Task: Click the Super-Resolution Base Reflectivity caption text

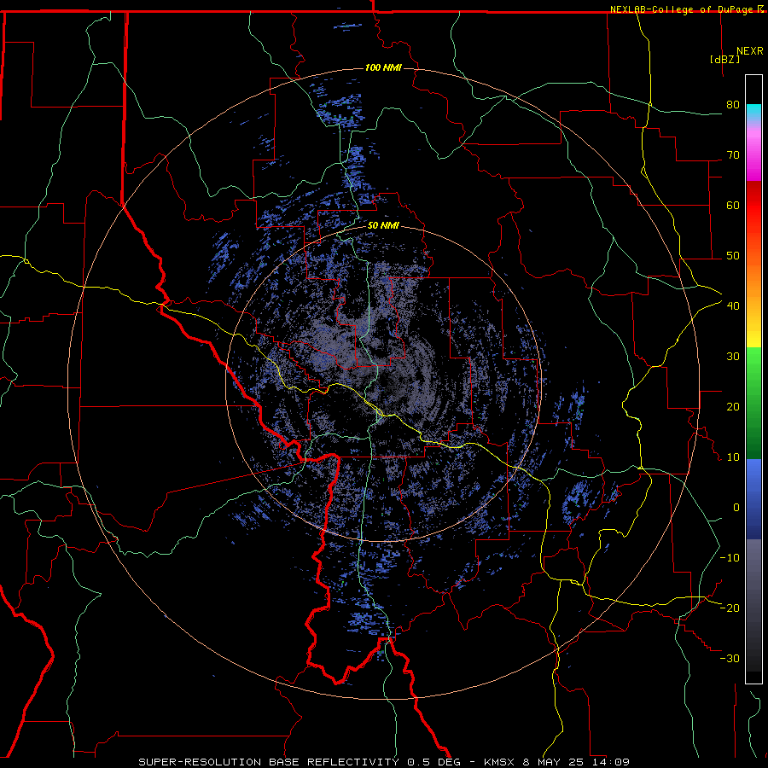Action: [269, 762]
